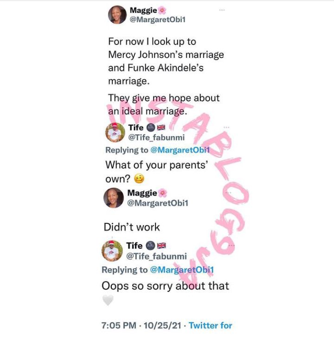Click the UK flag emoji beside first Tife name
This screenshot has height=341, width=334.
(161, 127)
